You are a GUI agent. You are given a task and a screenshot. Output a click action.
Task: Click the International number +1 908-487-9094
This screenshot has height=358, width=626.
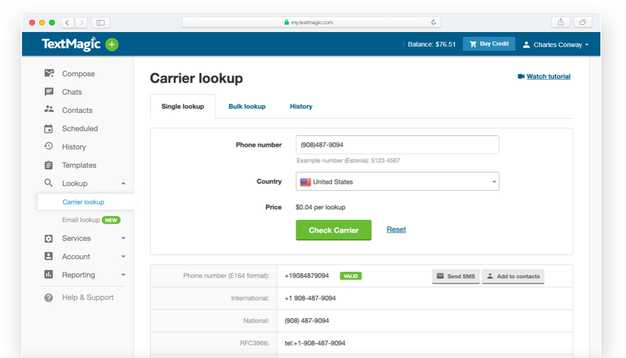(x=310, y=298)
